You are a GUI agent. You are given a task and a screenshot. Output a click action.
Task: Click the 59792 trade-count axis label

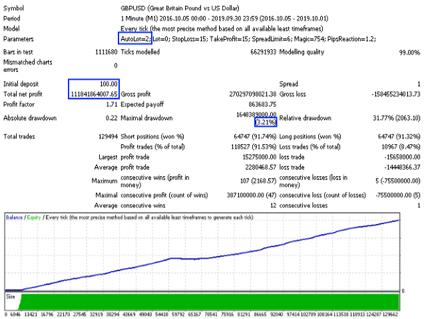point(178,314)
